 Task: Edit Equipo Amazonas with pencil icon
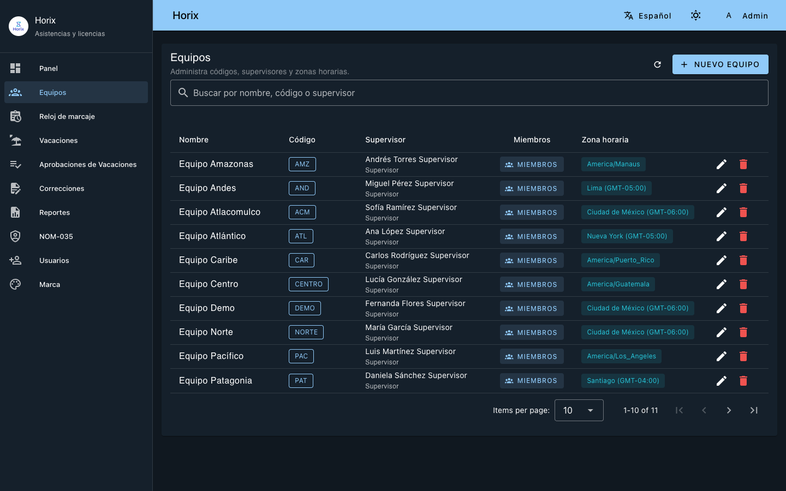(721, 164)
